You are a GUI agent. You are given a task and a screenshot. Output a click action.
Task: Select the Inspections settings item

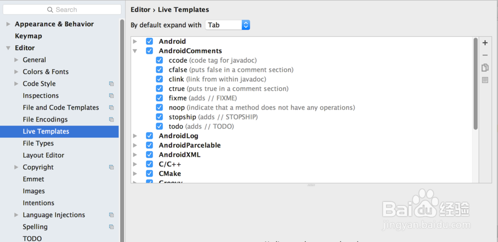41,96
